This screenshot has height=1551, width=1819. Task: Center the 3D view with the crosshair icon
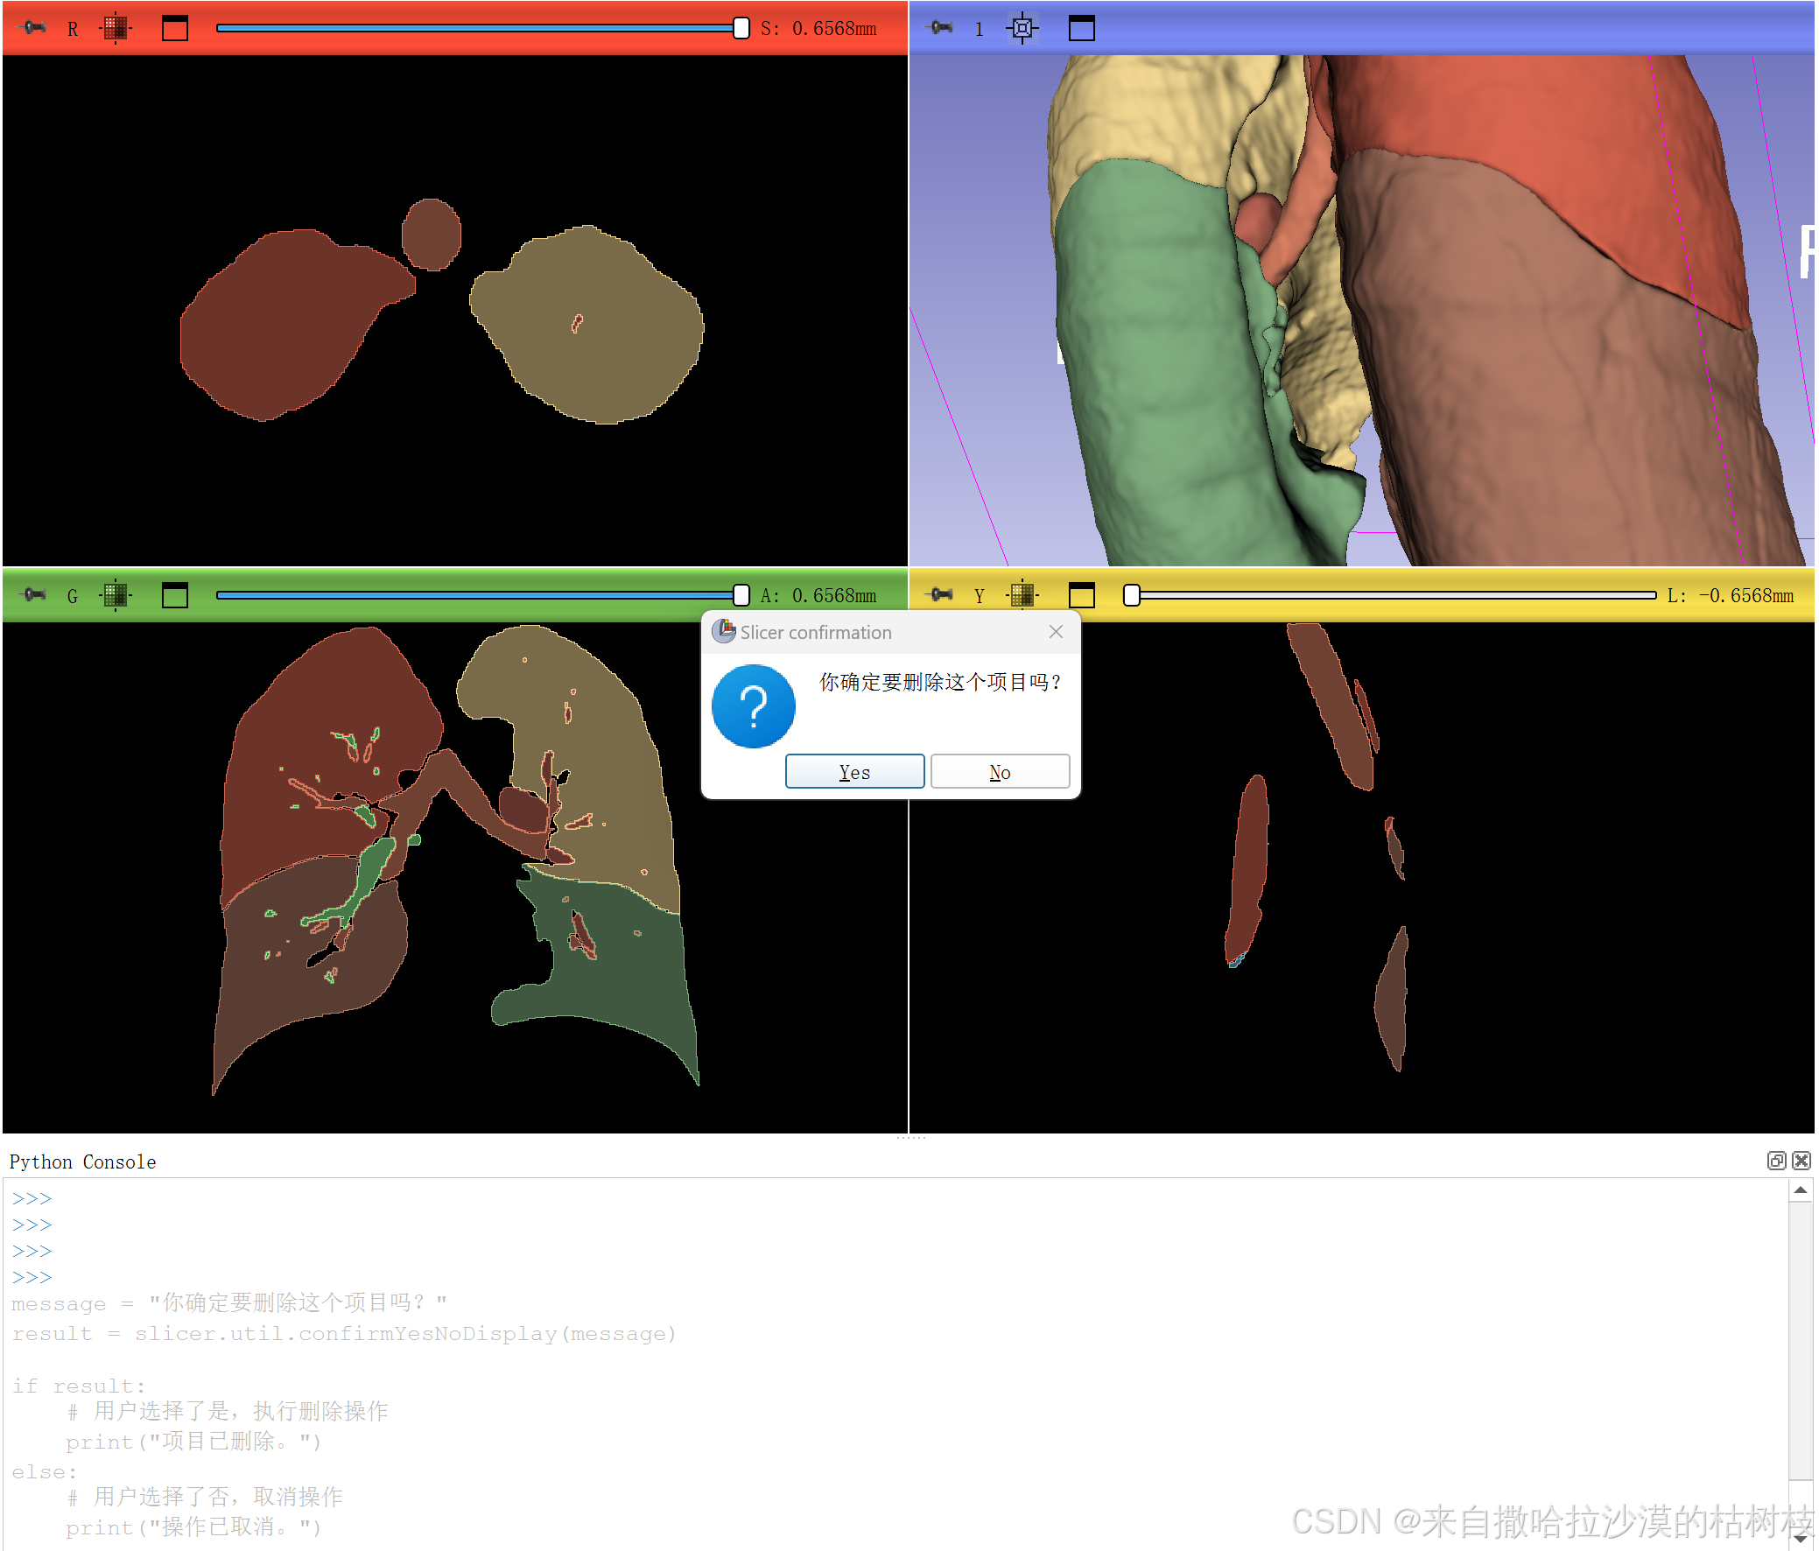coord(1022,28)
